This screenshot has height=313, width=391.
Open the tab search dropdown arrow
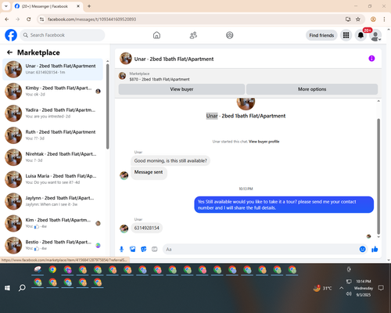(x=5, y=6)
